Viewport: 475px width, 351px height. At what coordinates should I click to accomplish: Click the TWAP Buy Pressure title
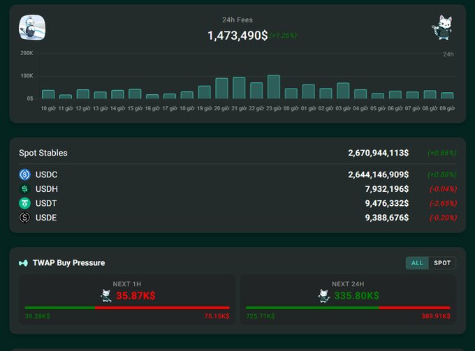click(x=68, y=263)
